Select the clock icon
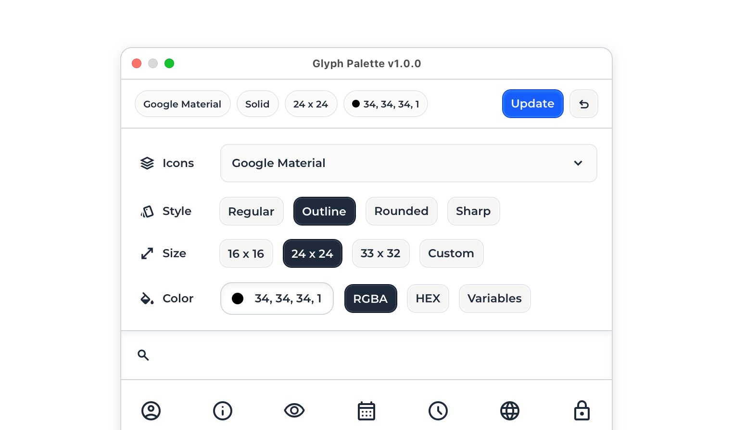The image size is (733, 430). click(438, 411)
